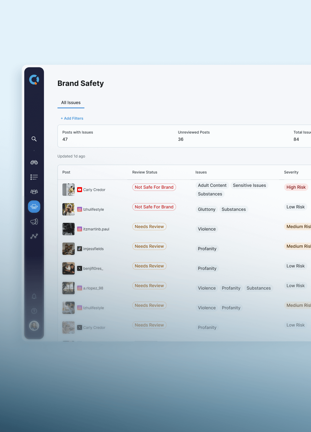311x432 pixels.
Task: Click Not Safe For Brand status for Carly Credor
Action: pos(154,187)
